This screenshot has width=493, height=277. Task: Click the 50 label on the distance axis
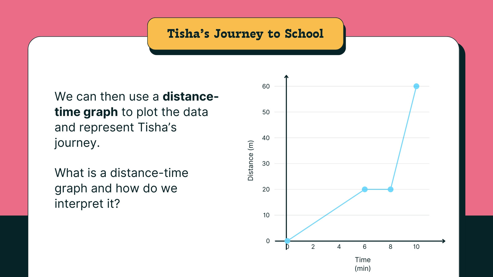click(x=266, y=112)
